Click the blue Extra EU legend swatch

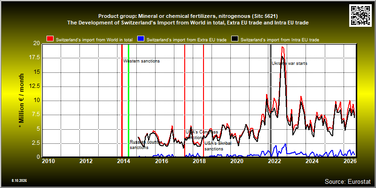tap(141, 39)
